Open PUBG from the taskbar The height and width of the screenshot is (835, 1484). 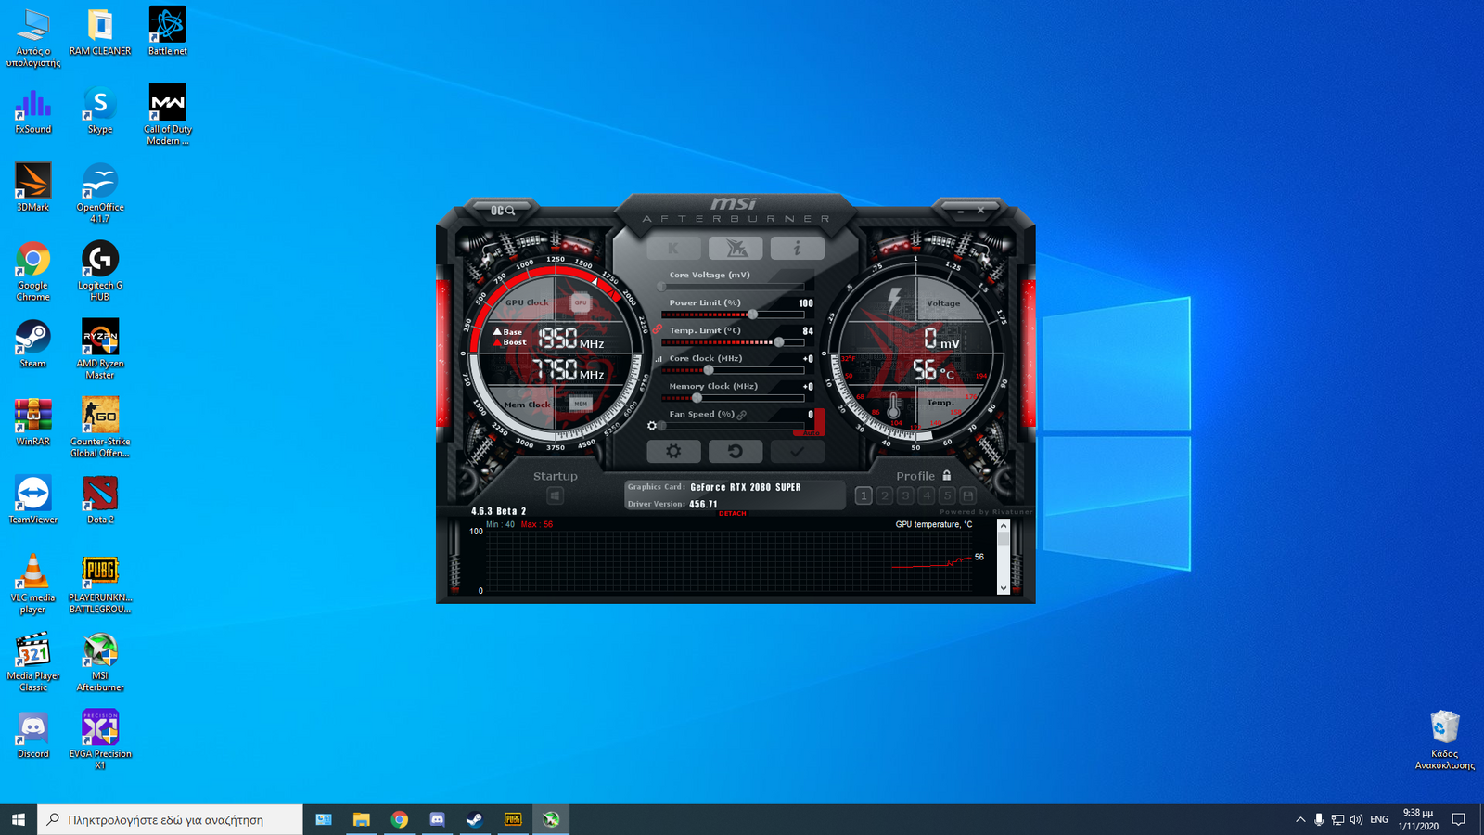click(513, 819)
